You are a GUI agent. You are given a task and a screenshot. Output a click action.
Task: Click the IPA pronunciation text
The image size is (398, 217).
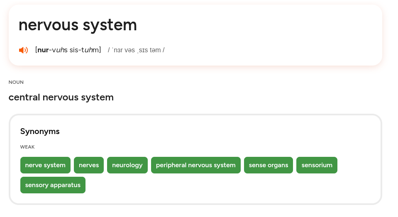point(136,50)
